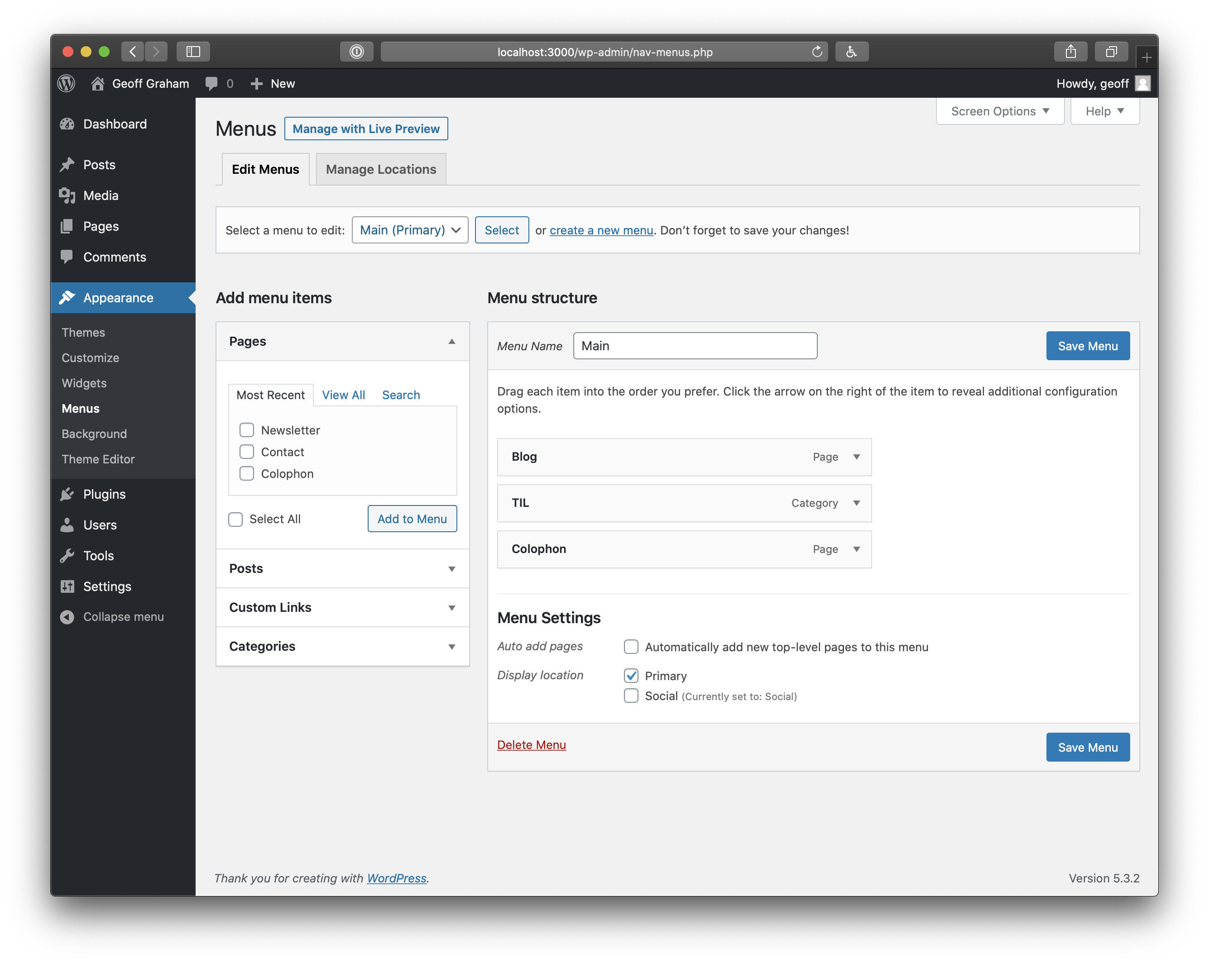Open the View All pages tab
Screen dimensions: 1209x963
pyautogui.click(x=343, y=395)
